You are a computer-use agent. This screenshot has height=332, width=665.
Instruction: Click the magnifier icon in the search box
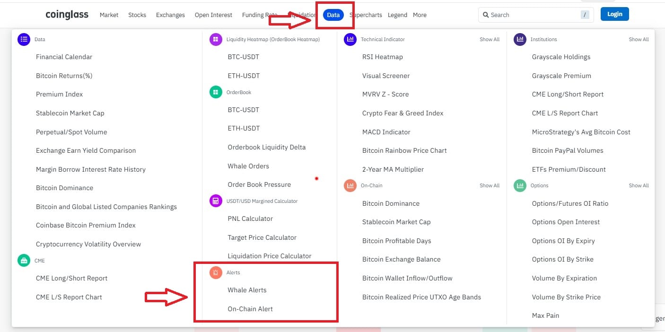[x=486, y=15]
